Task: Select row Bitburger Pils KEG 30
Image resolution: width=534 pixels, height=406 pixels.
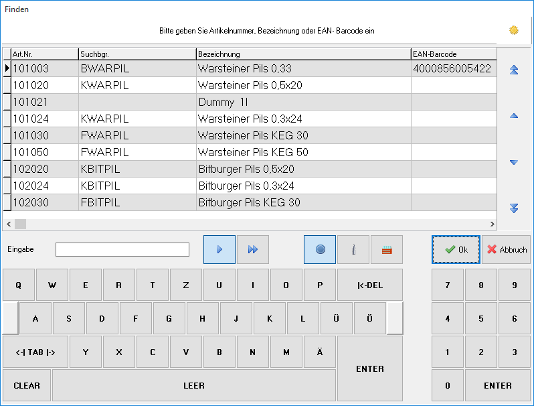Action: 250,202
